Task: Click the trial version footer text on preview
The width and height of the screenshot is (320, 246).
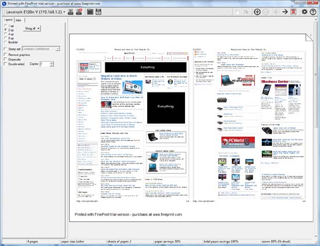Action: click(128, 215)
